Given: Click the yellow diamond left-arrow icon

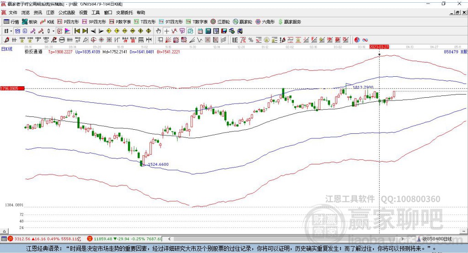Looking at the screenshot, I should point(109,31).
